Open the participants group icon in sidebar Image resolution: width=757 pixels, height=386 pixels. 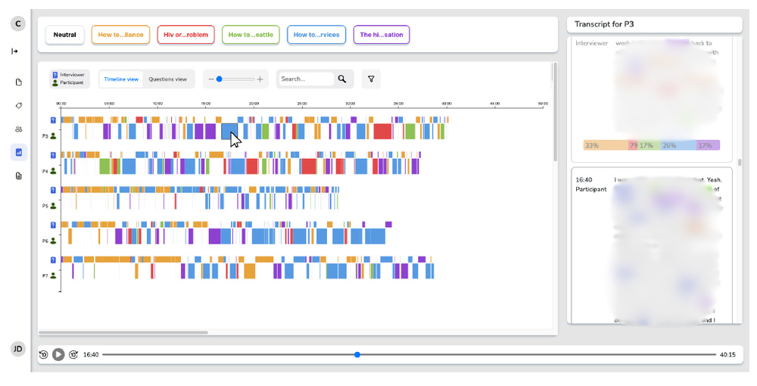click(19, 129)
